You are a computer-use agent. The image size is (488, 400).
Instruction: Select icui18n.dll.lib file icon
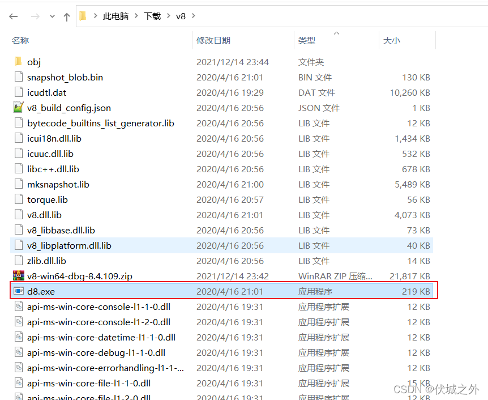[x=19, y=138]
